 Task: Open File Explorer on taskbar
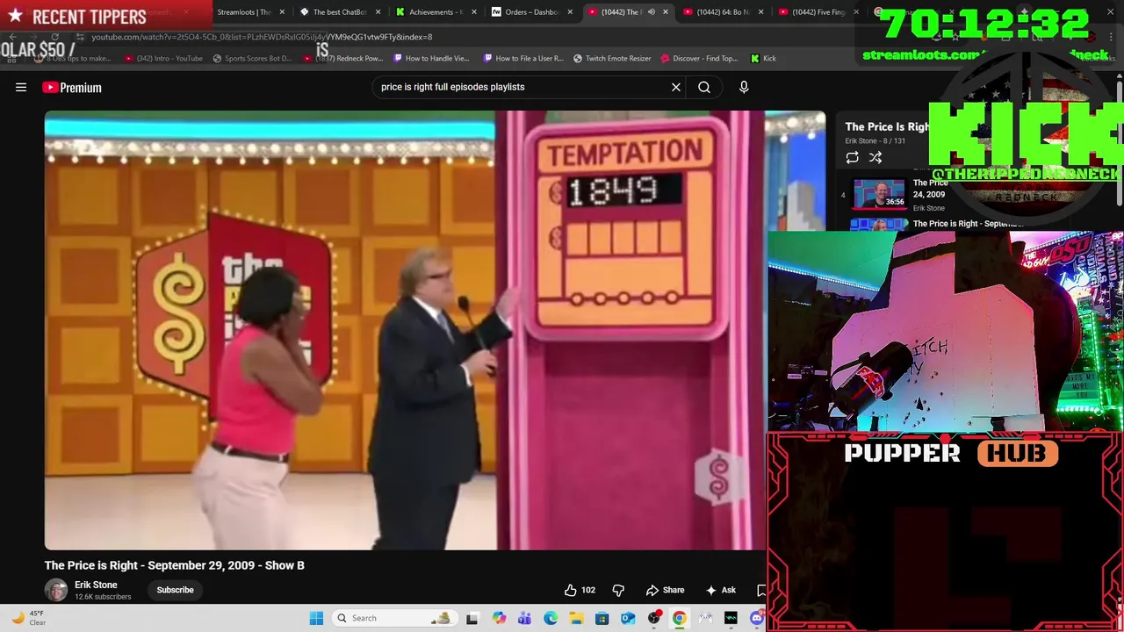point(576,618)
